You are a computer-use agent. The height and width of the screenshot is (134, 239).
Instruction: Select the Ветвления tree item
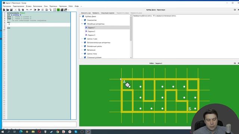tap(91, 50)
